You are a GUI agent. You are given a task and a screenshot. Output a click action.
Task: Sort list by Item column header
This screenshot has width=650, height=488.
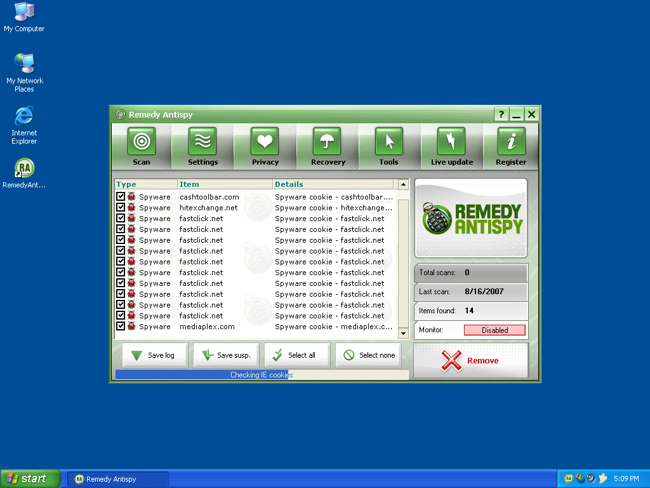click(225, 184)
